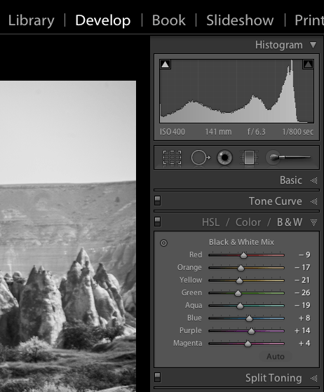Open the Develop module

coord(103,20)
